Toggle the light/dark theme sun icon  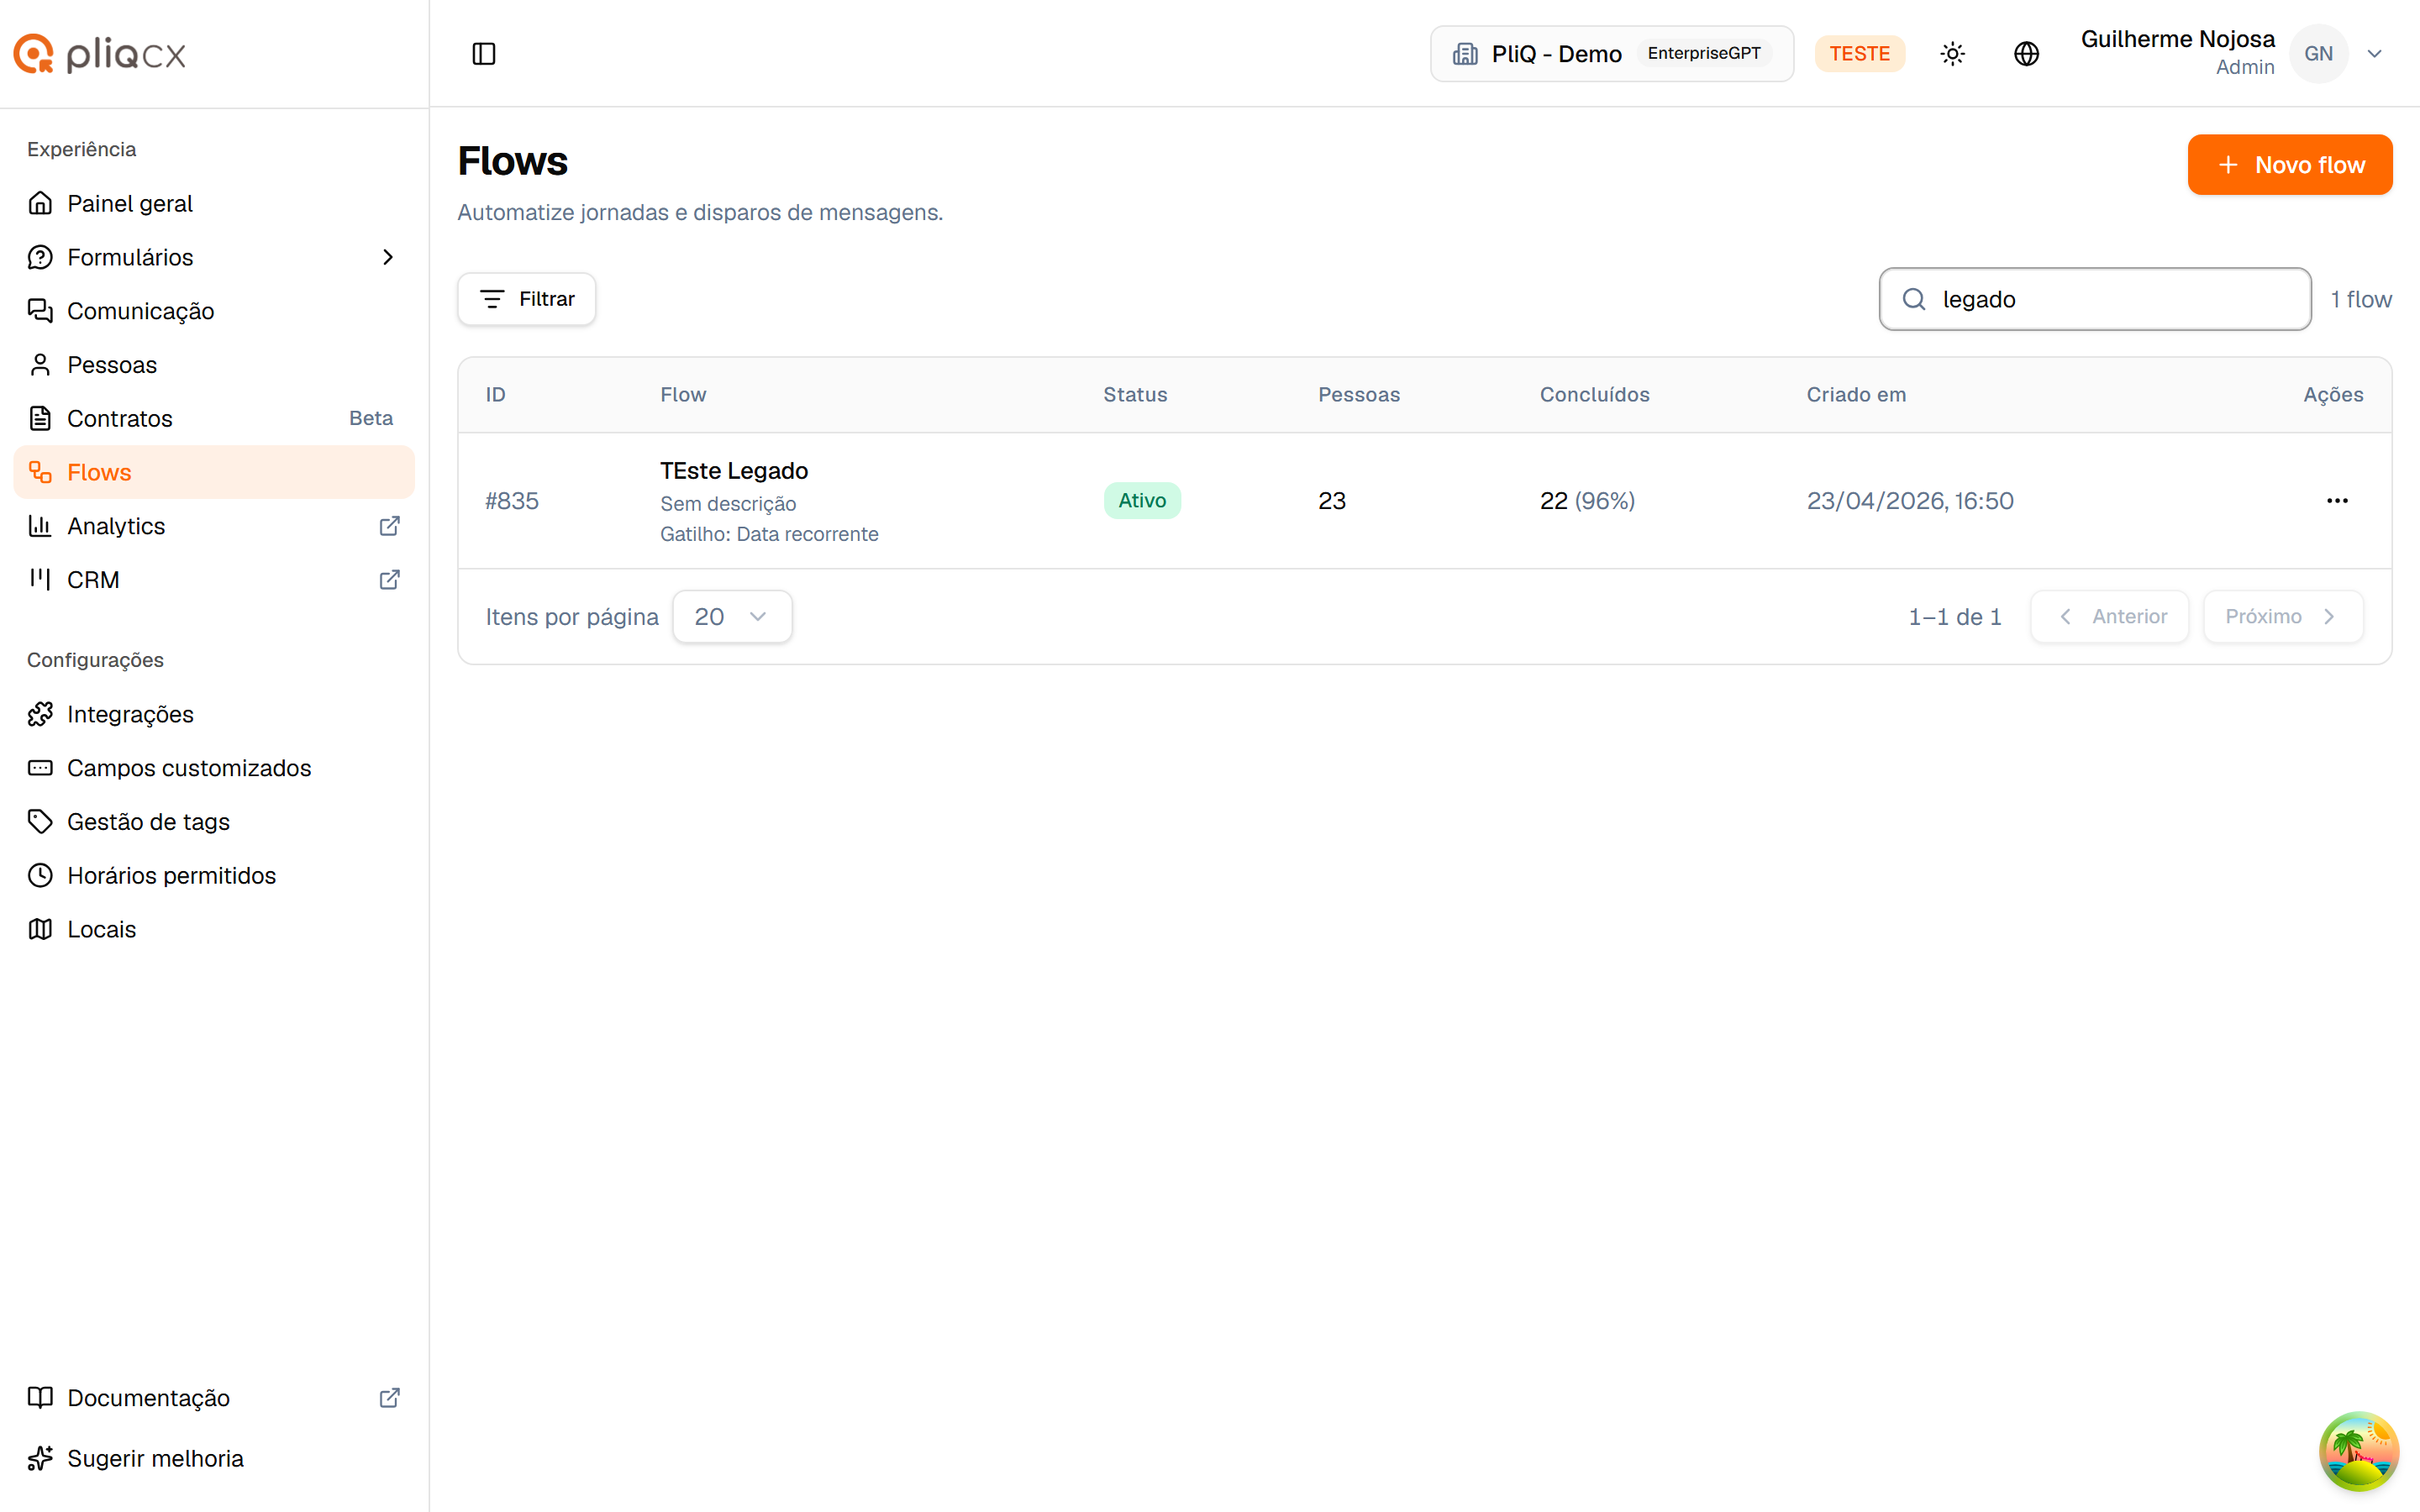(1952, 54)
